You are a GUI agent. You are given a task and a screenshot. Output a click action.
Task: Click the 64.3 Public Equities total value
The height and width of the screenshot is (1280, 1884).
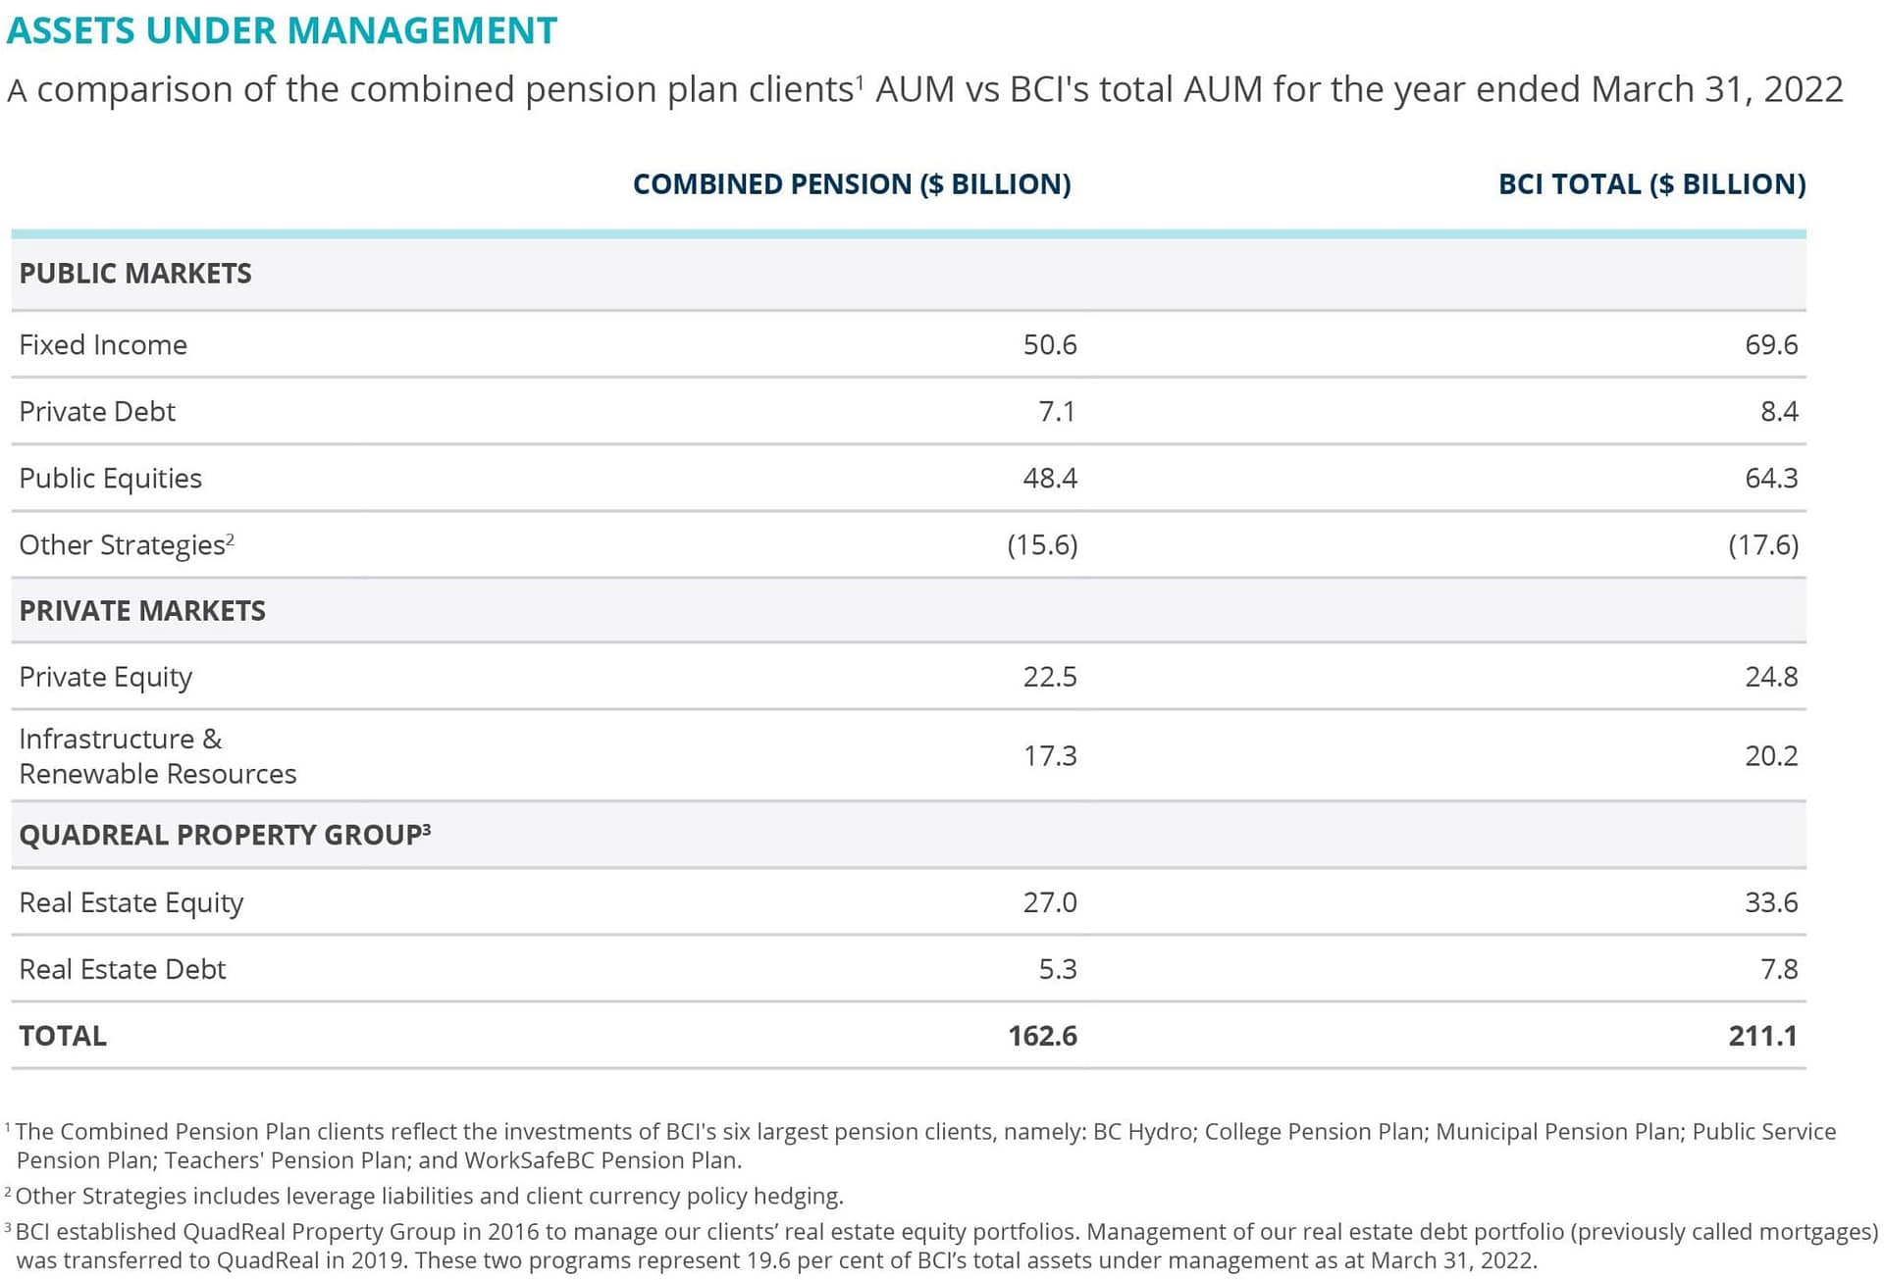point(1770,479)
